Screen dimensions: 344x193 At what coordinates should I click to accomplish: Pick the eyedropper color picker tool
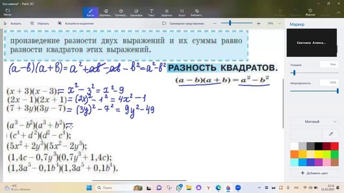pos(331,133)
